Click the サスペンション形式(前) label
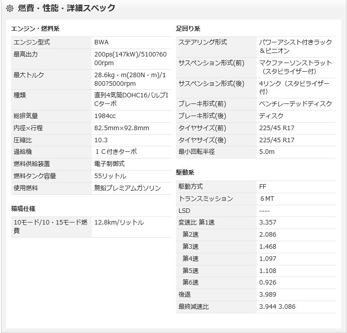Viewport: 347px width, 333px height. (x=211, y=63)
